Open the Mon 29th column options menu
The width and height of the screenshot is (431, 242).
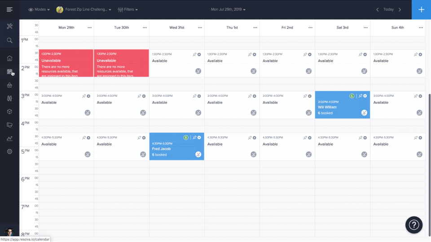[90, 28]
